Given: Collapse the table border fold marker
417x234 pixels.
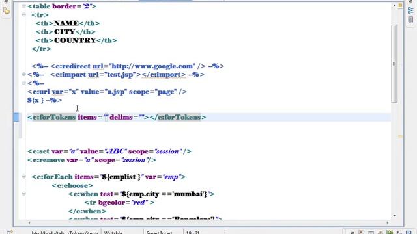Looking at the screenshot, I should pyautogui.click(x=23, y=6).
